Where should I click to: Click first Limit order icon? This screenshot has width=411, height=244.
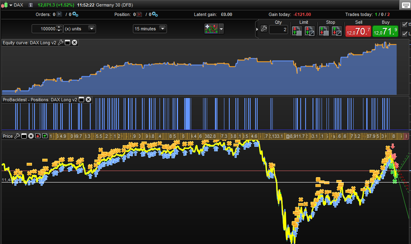coord(297,31)
